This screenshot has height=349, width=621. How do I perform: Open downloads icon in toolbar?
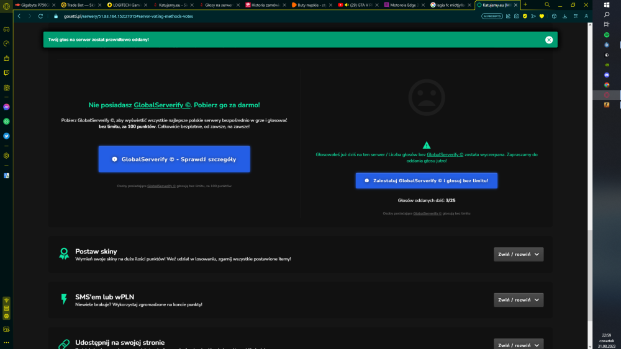point(564,16)
